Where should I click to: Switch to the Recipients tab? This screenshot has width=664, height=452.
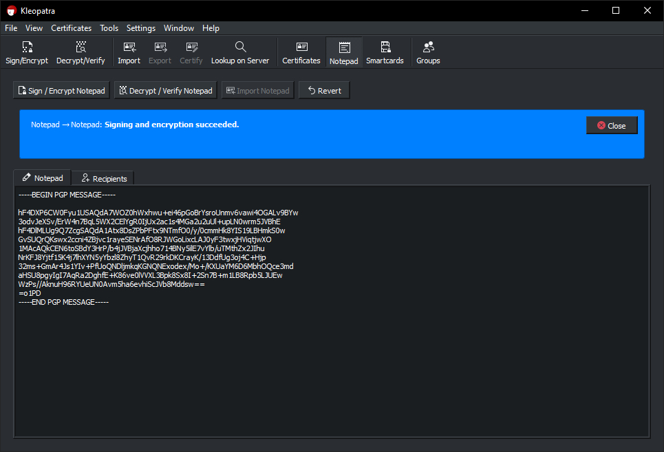[103, 179]
